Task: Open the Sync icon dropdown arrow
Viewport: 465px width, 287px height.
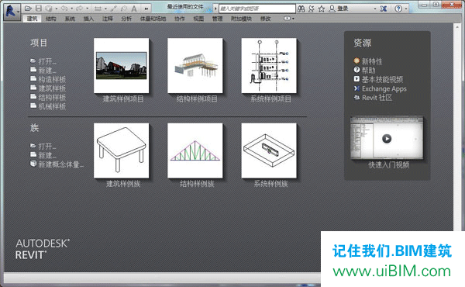Action: 57,9
